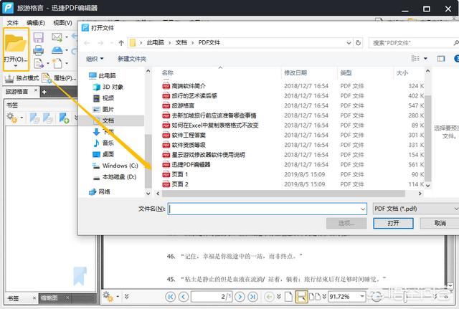This screenshot has height=309, width=459.
Task: Go to first page navigation icon
Action: [x=171, y=296]
